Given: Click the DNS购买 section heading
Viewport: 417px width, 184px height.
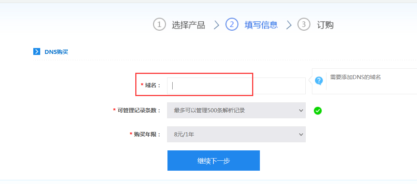Looking at the screenshot, I should point(57,52).
